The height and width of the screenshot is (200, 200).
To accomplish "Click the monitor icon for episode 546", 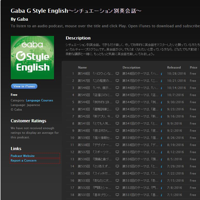I will [117, 88].
